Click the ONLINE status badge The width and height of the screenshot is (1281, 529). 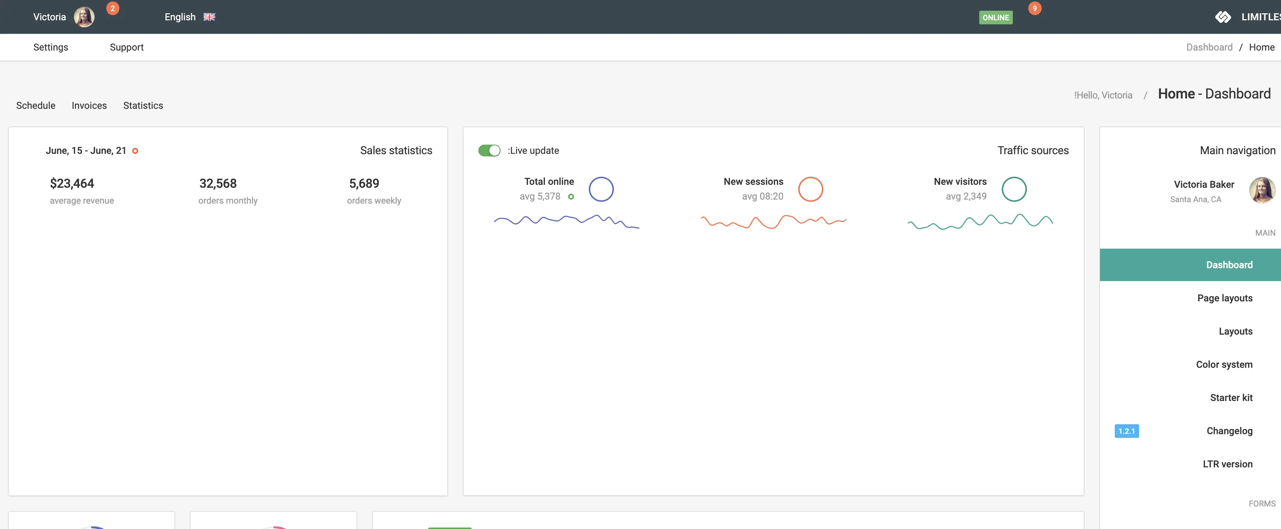point(995,17)
